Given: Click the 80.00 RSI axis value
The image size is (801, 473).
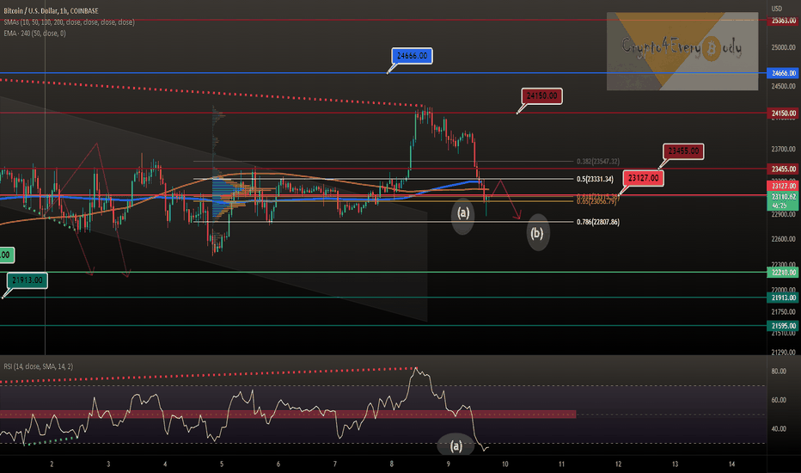Looking at the screenshot, I should (x=779, y=372).
